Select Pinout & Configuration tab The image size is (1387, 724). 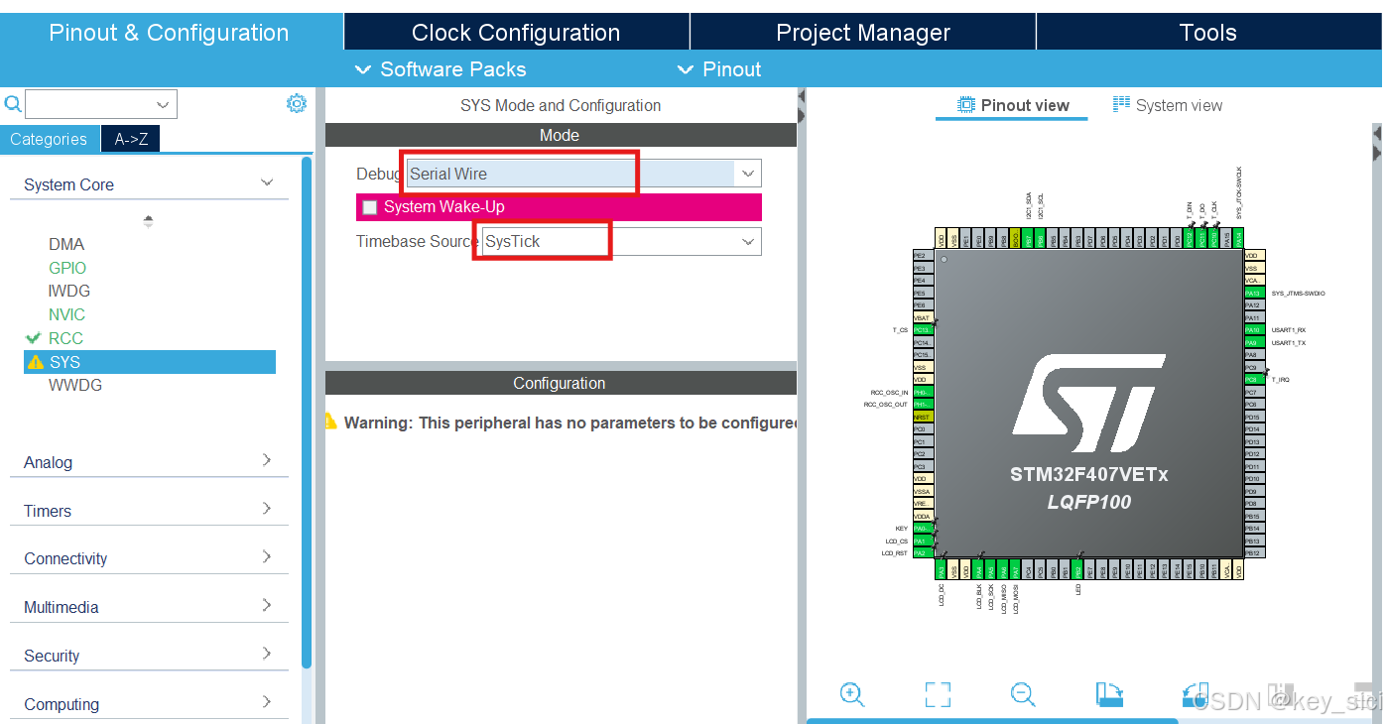(170, 32)
